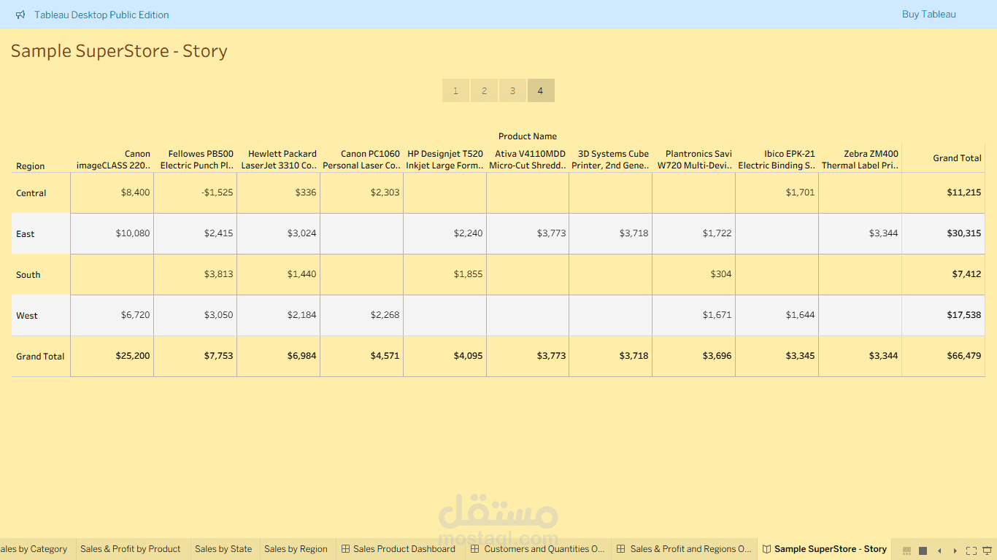The image size is (997, 560).
Task: Click the Product Name header
Action: pyautogui.click(x=528, y=136)
